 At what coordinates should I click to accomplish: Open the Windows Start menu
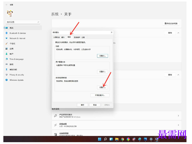(x=100, y=139)
